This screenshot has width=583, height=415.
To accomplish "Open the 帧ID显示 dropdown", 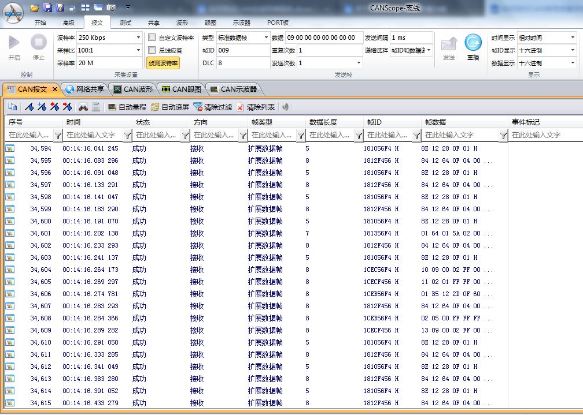I will 573,50.
